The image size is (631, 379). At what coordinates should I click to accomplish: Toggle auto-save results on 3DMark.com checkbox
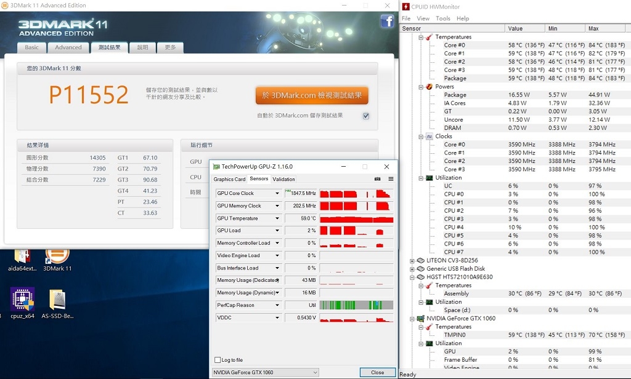(366, 116)
